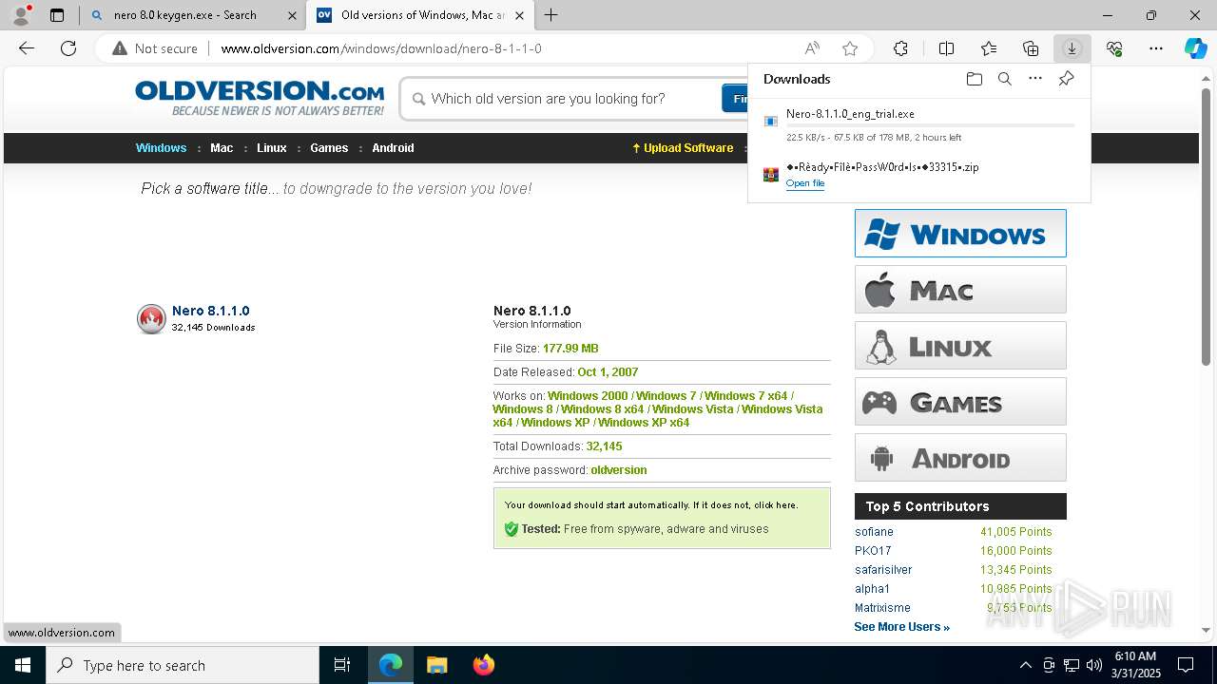The image size is (1217, 684).
Task: Search downloads with magnifier icon
Action: click(x=1004, y=79)
